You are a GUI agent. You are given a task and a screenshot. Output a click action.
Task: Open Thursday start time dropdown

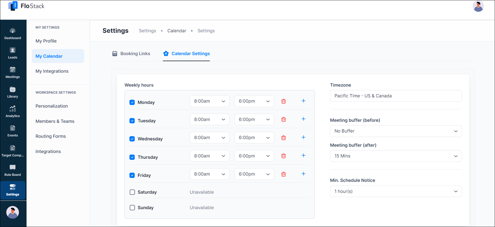pyautogui.click(x=210, y=156)
